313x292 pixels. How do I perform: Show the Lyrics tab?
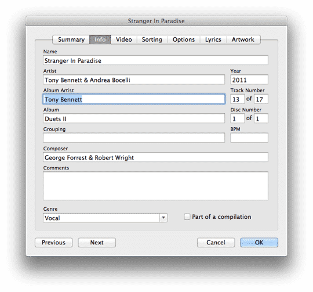pyautogui.click(x=213, y=39)
